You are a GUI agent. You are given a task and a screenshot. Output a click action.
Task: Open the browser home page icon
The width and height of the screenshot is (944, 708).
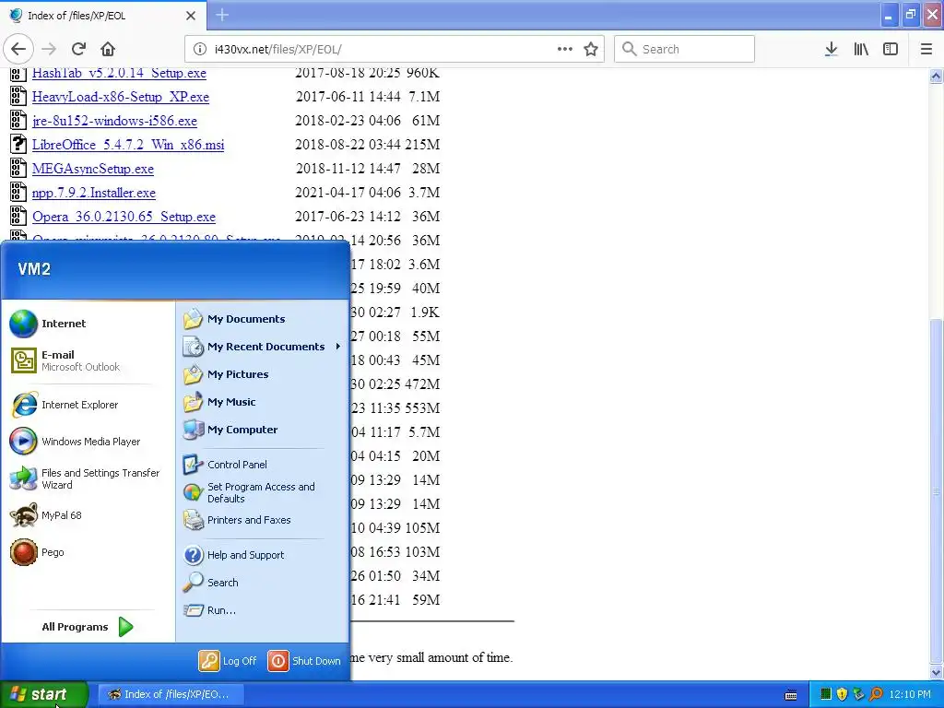coord(108,49)
